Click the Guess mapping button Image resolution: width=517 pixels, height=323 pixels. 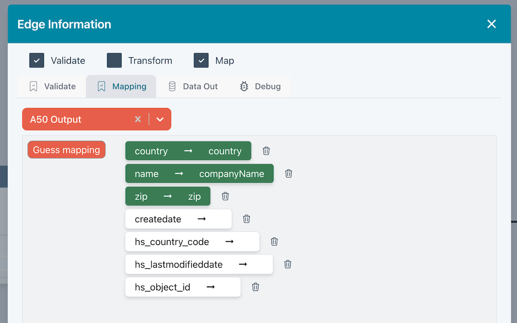coord(66,150)
